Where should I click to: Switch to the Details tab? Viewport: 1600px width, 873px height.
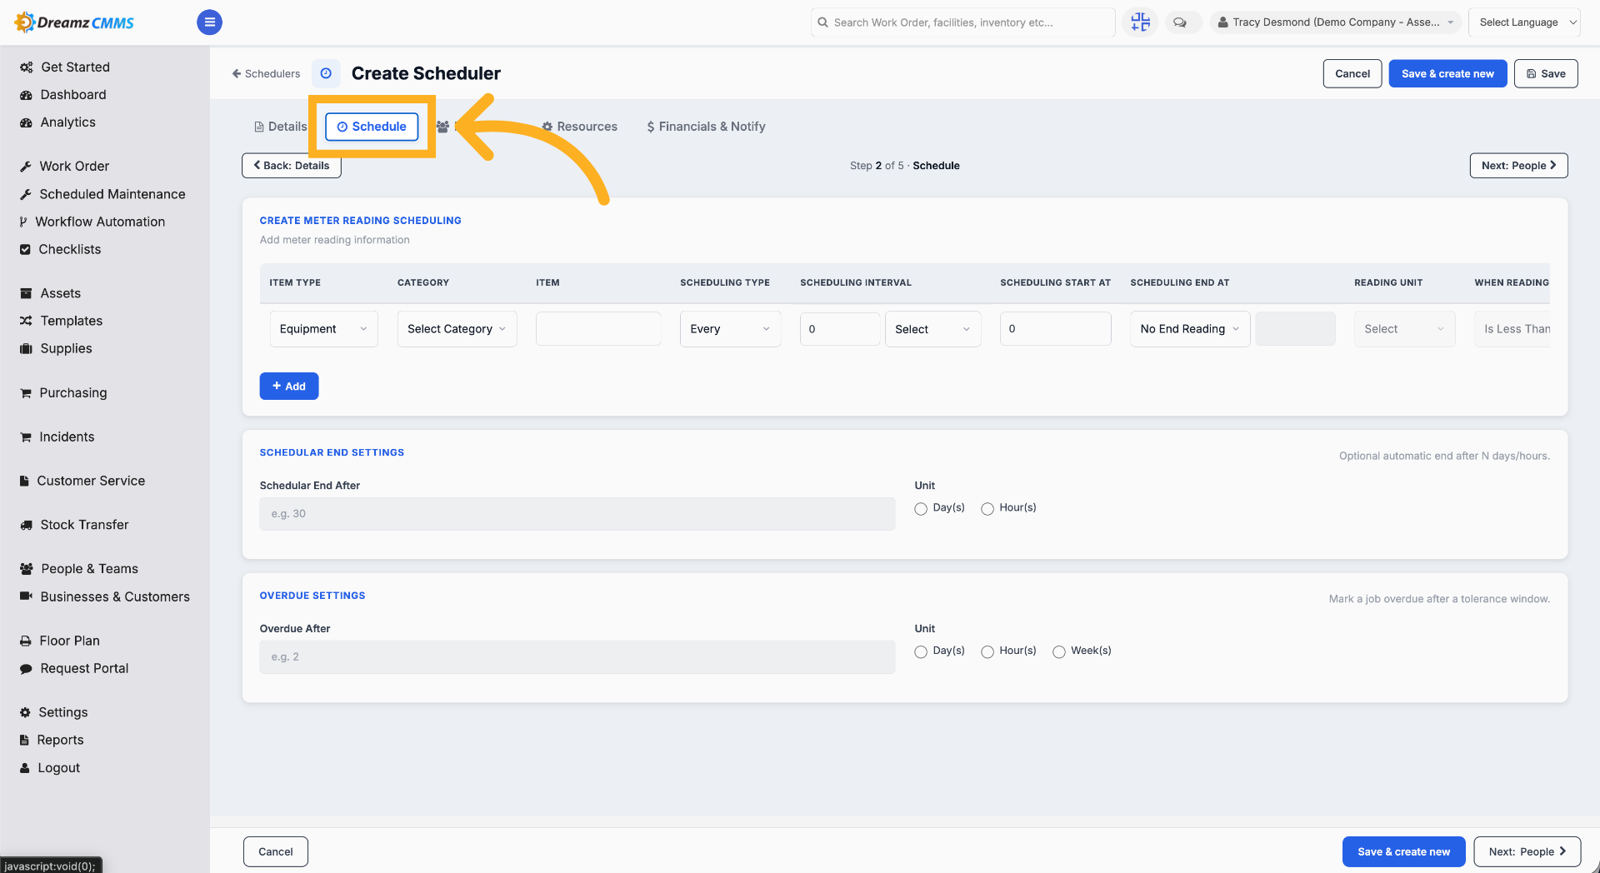click(281, 127)
